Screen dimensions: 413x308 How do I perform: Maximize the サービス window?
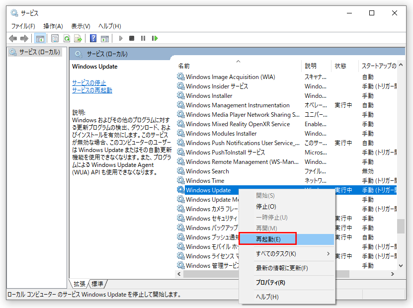click(372, 13)
